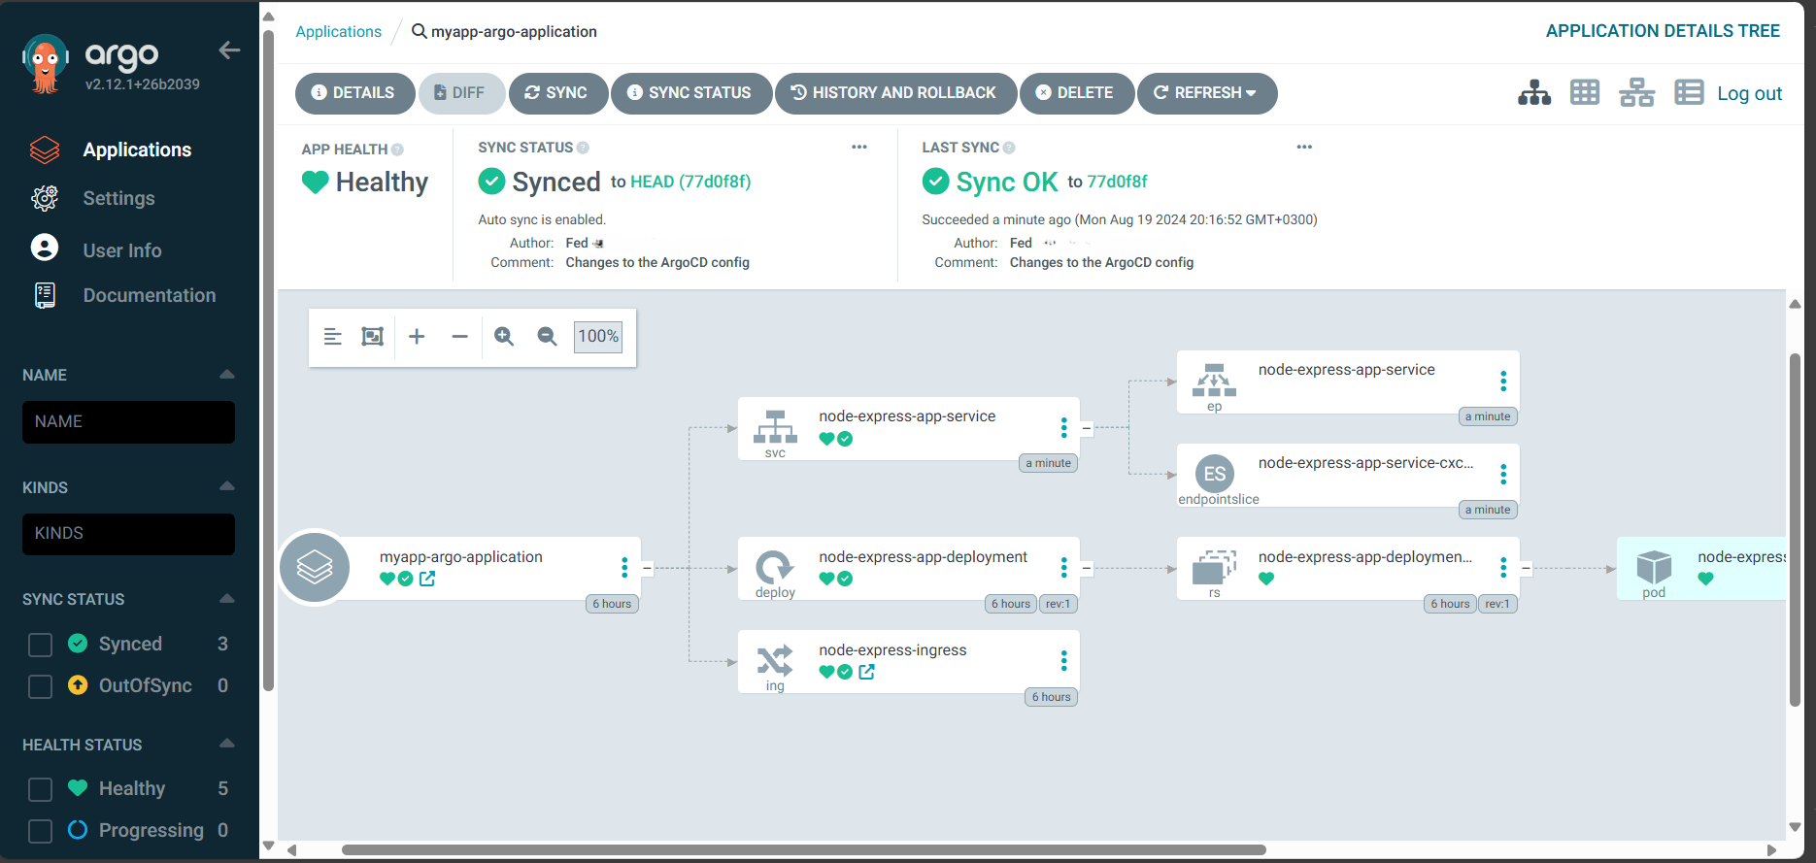Select the deploy deployment icon
Viewport: 1816px width, 863px height.
coord(775,567)
